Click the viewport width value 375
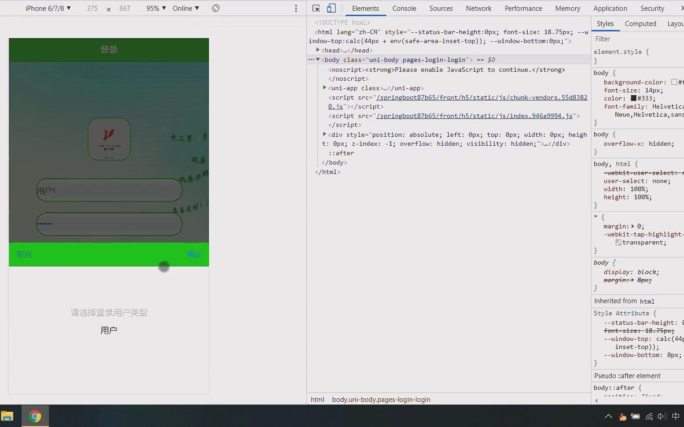Screen dimensions: 684x427 click(93, 8)
